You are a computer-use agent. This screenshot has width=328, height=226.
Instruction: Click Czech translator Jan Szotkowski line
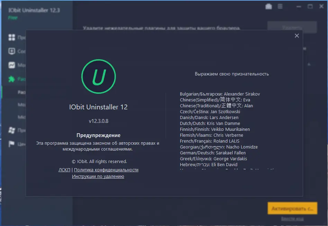(210, 111)
